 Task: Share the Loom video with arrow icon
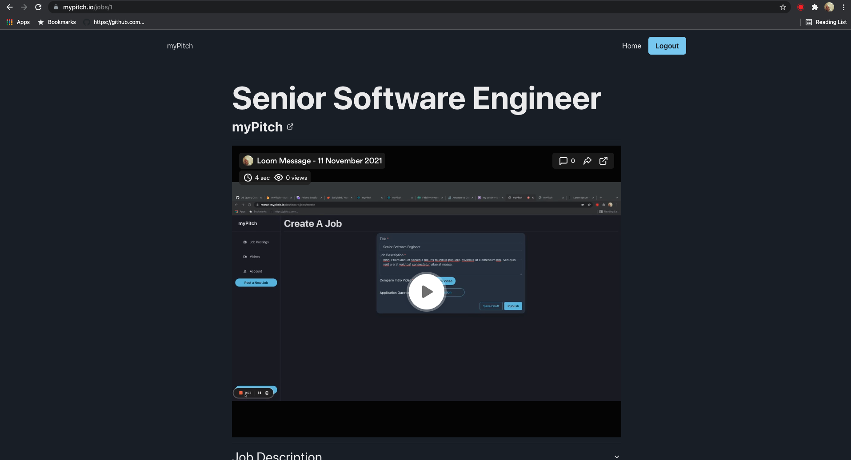(x=587, y=161)
